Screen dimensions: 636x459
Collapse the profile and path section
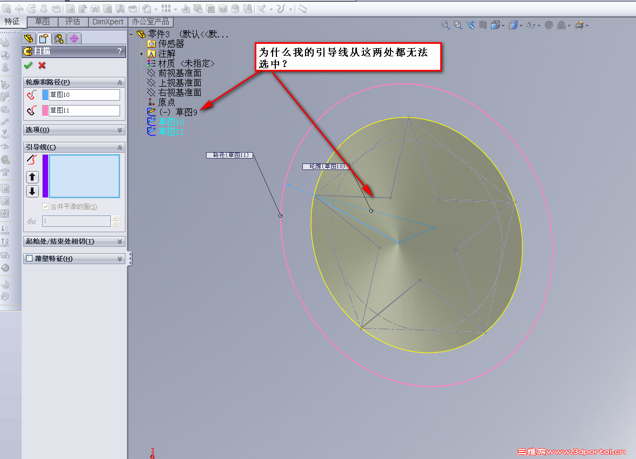(120, 82)
